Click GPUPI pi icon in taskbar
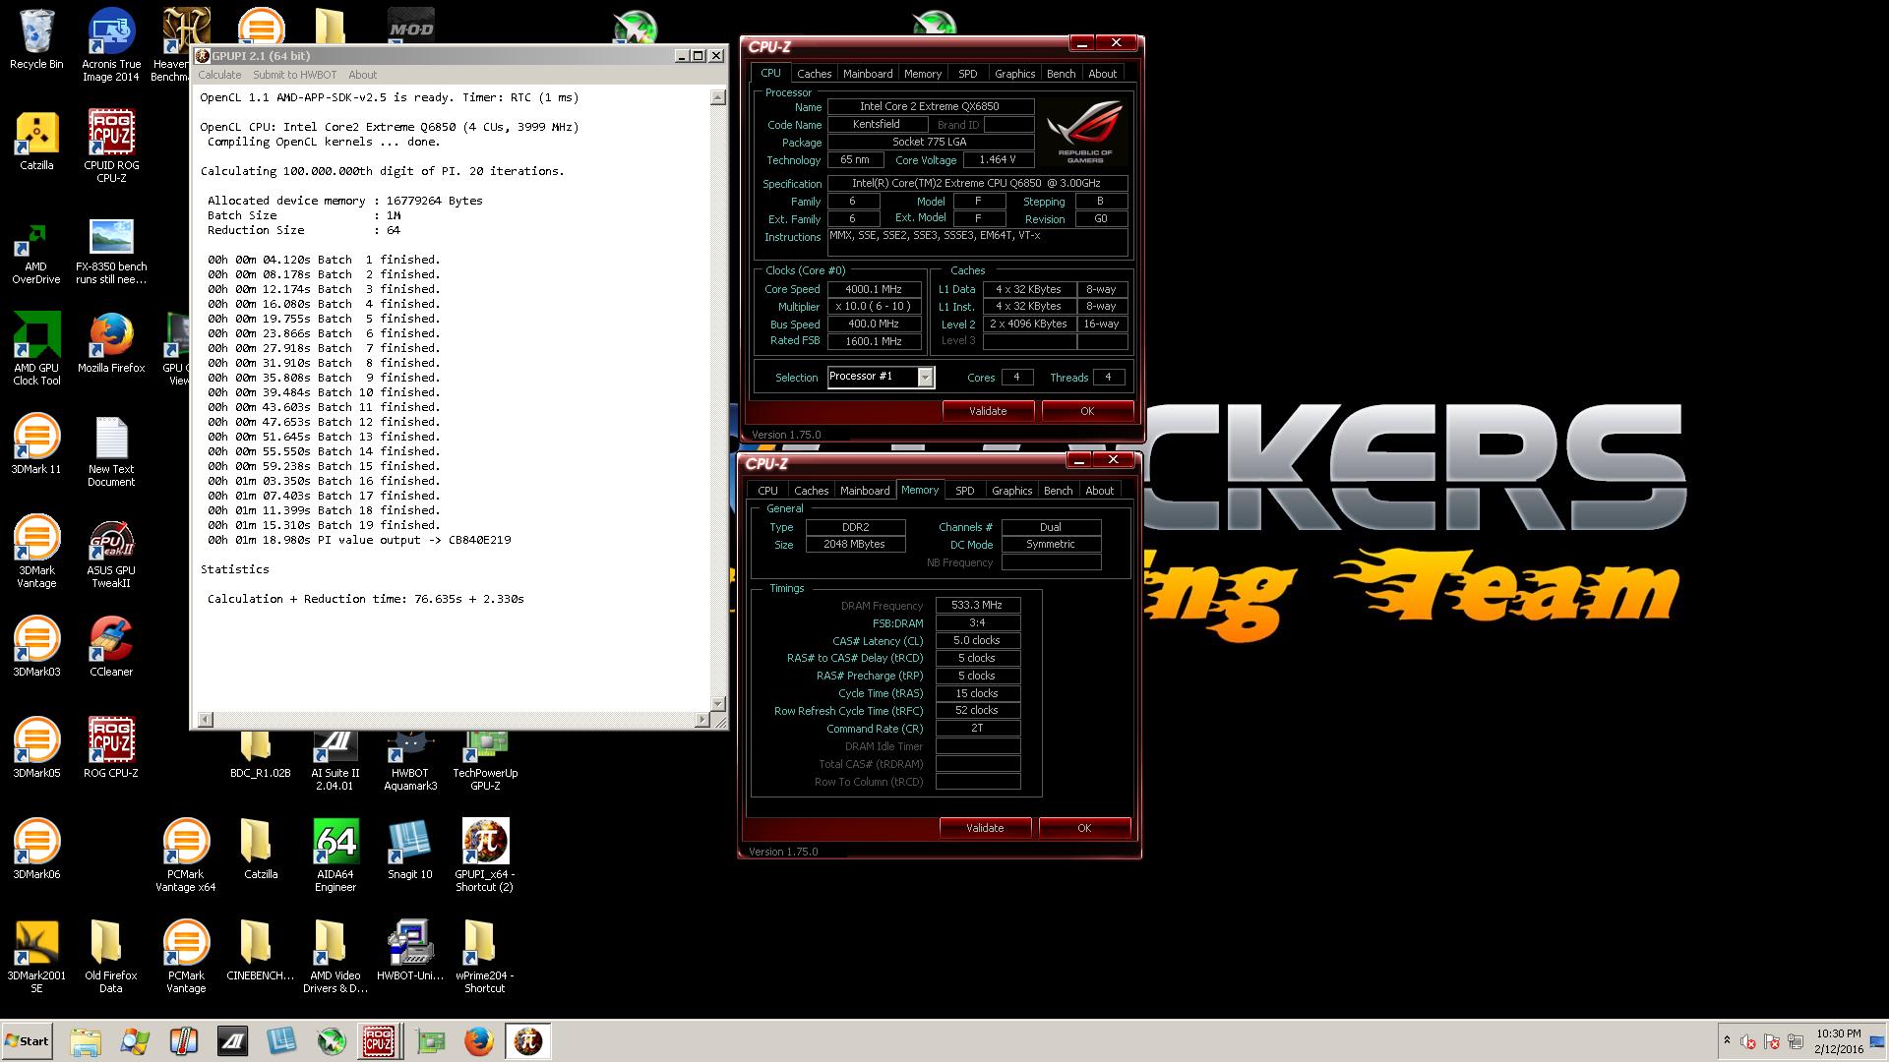This screenshot has width=1889, height=1062. coord(528,1041)
